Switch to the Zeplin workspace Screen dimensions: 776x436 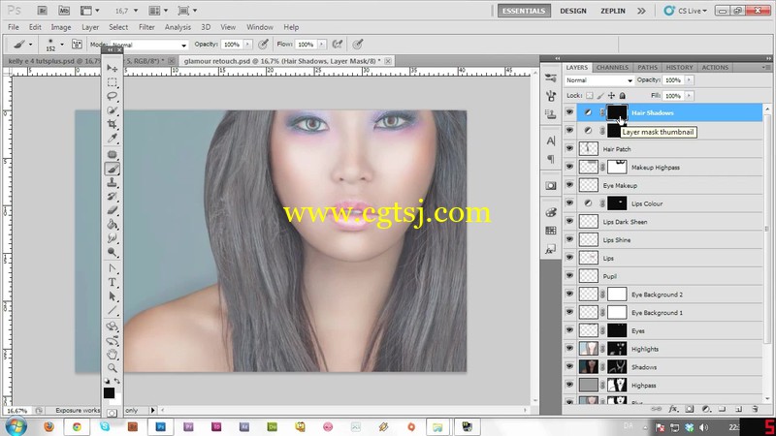(x=613, y=11)
